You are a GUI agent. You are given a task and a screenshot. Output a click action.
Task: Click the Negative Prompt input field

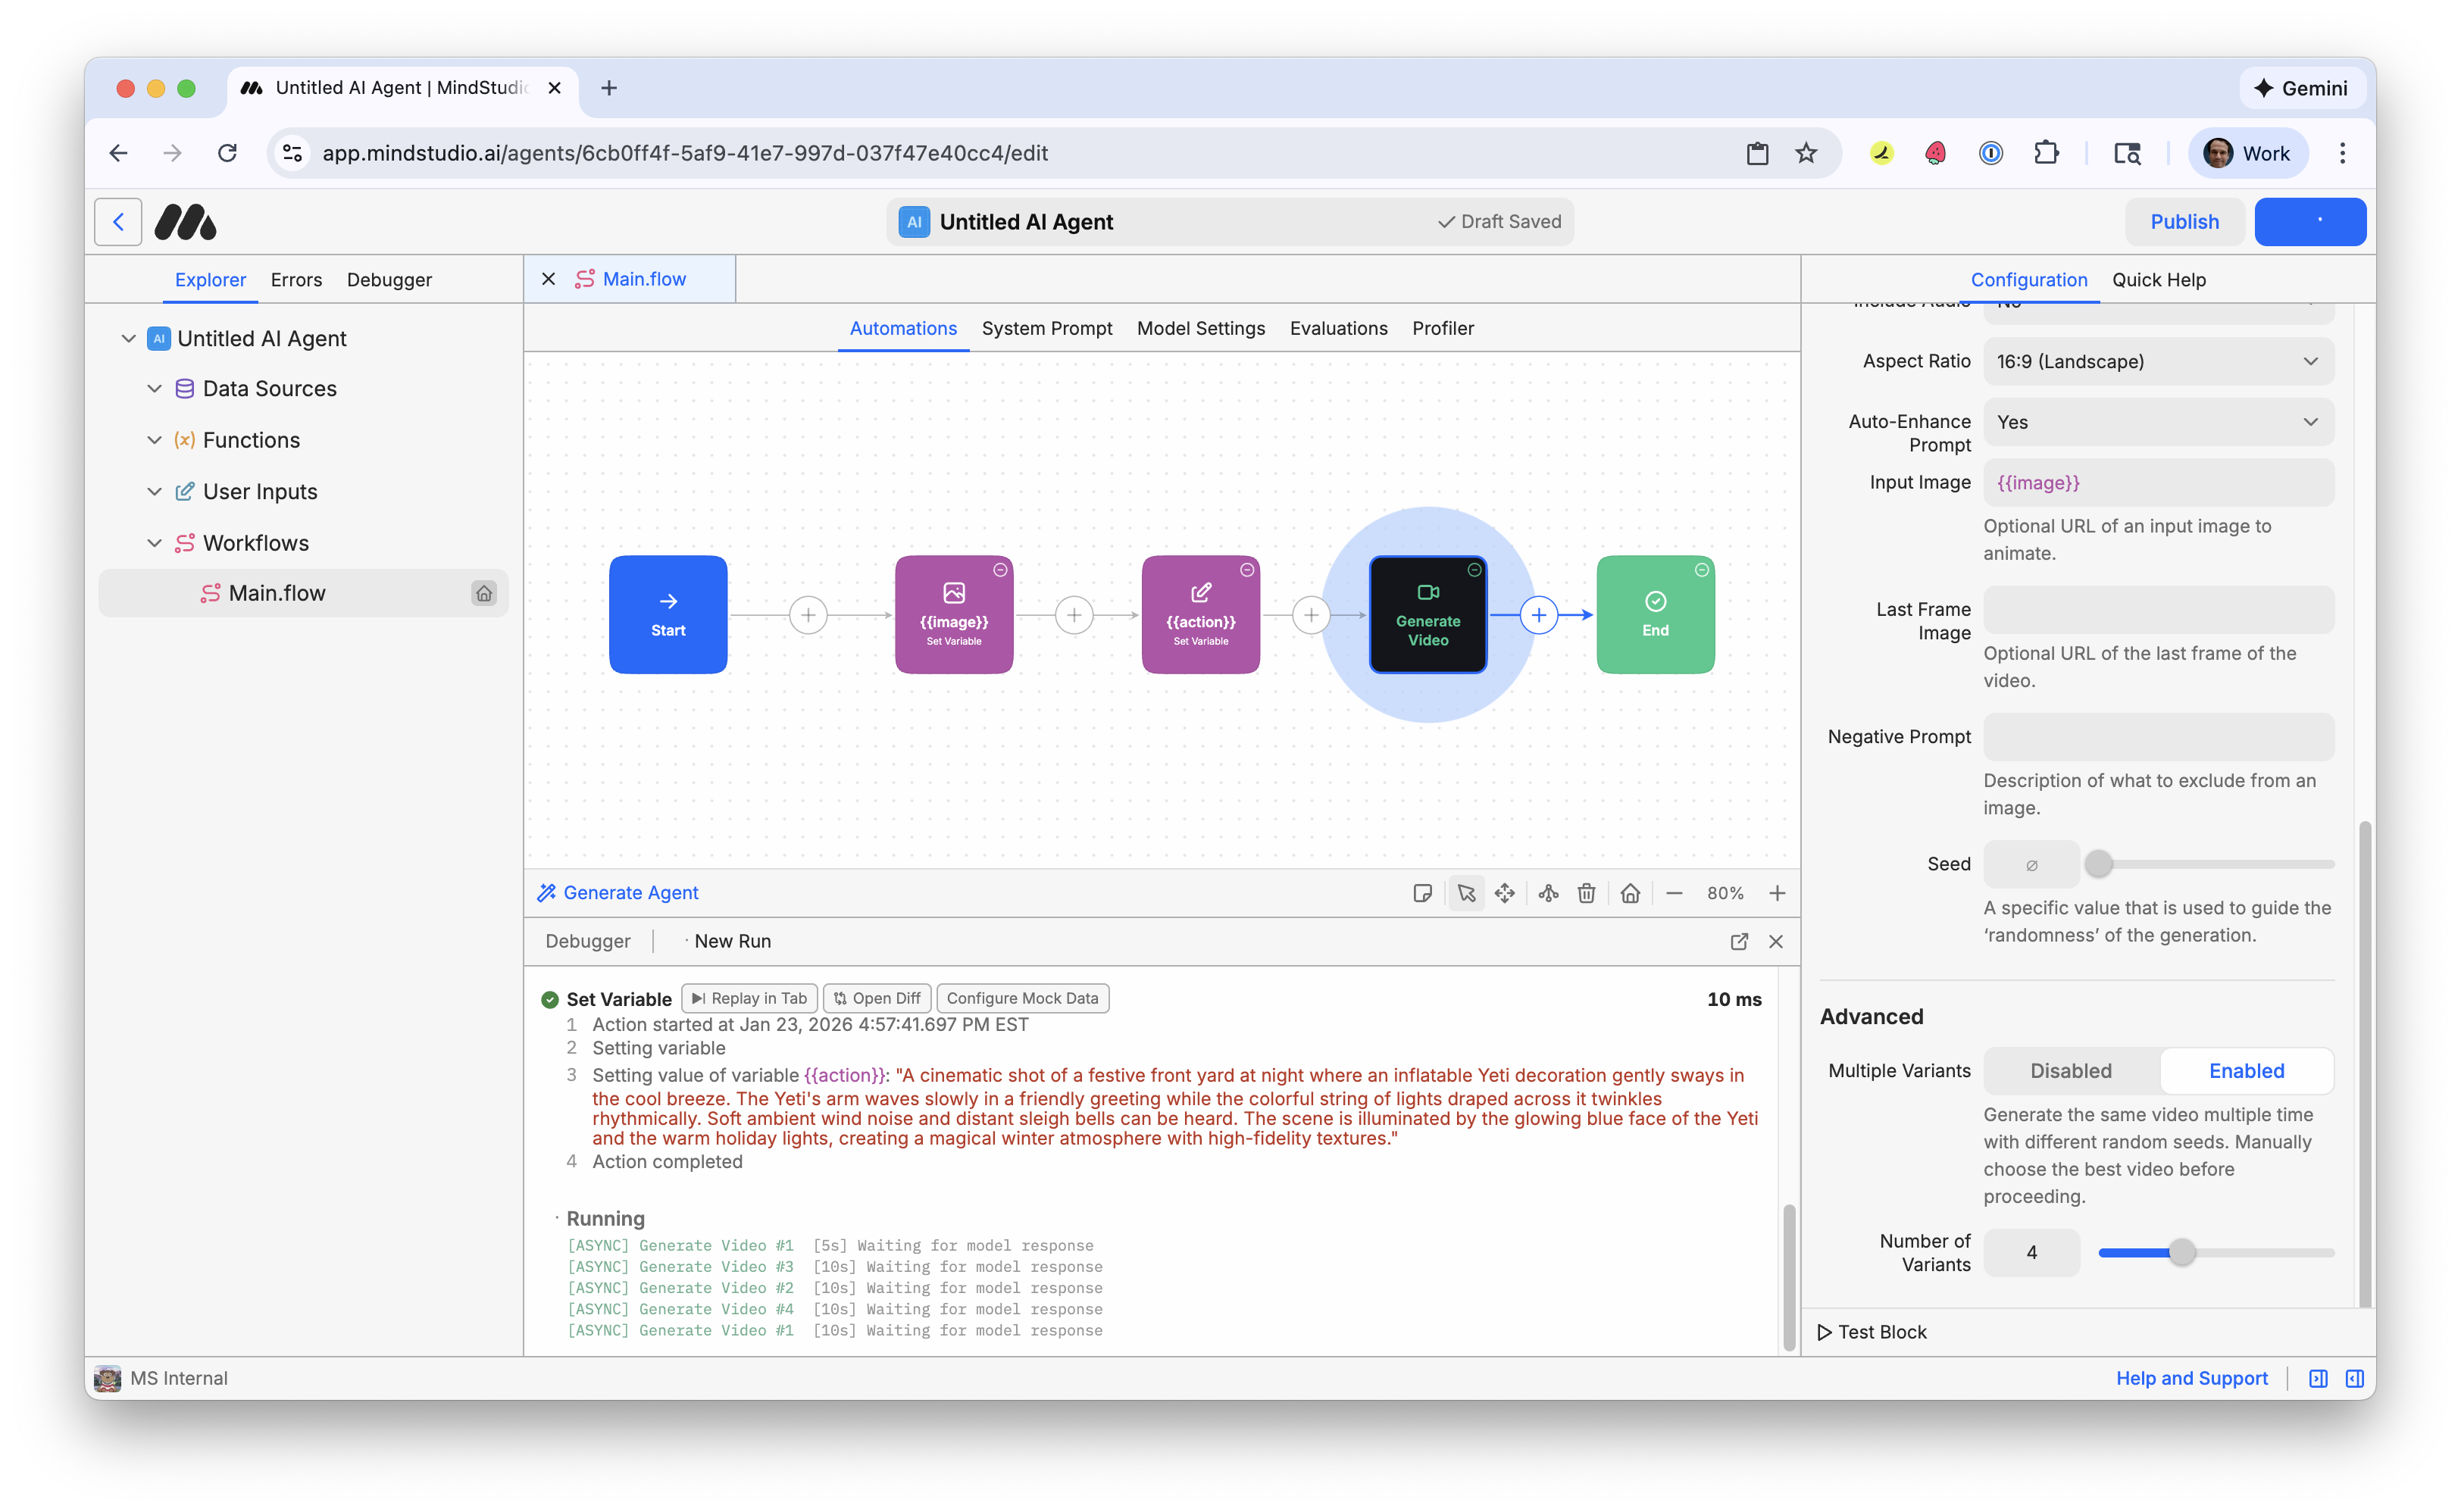(x=2159, y=736)
